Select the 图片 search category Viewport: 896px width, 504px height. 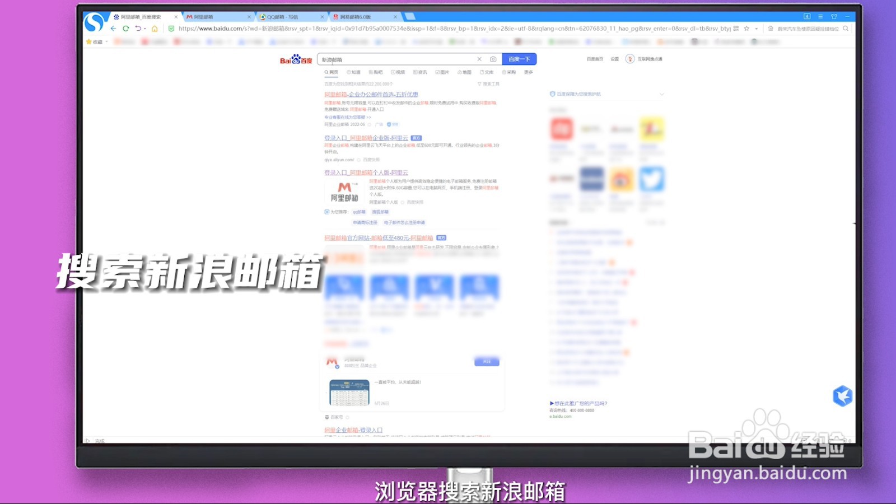click(442, 72)
